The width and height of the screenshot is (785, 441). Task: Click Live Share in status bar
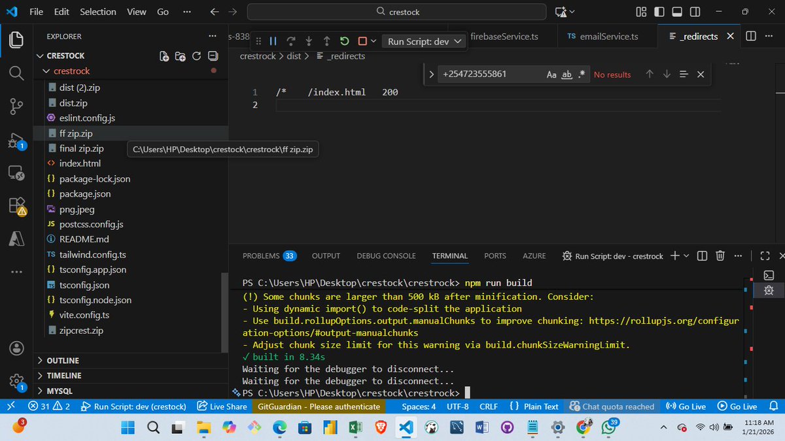[222, 406]
